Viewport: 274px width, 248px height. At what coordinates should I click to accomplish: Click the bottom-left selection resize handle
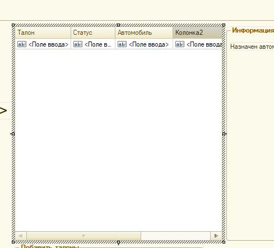click(13, 242)
